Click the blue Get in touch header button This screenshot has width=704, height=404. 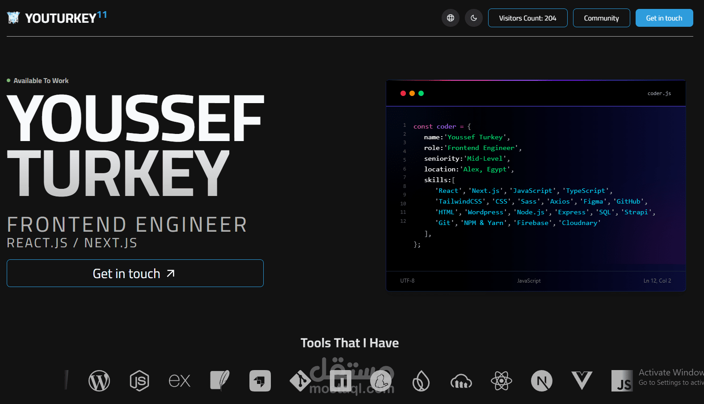point(664,18)
